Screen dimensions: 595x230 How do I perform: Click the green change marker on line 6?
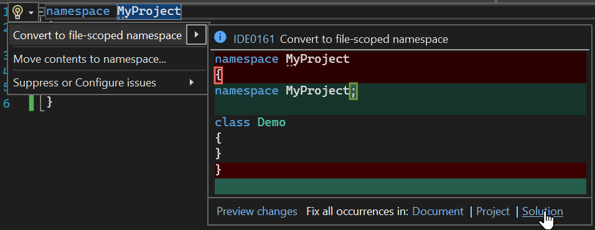tap(32, 103)
